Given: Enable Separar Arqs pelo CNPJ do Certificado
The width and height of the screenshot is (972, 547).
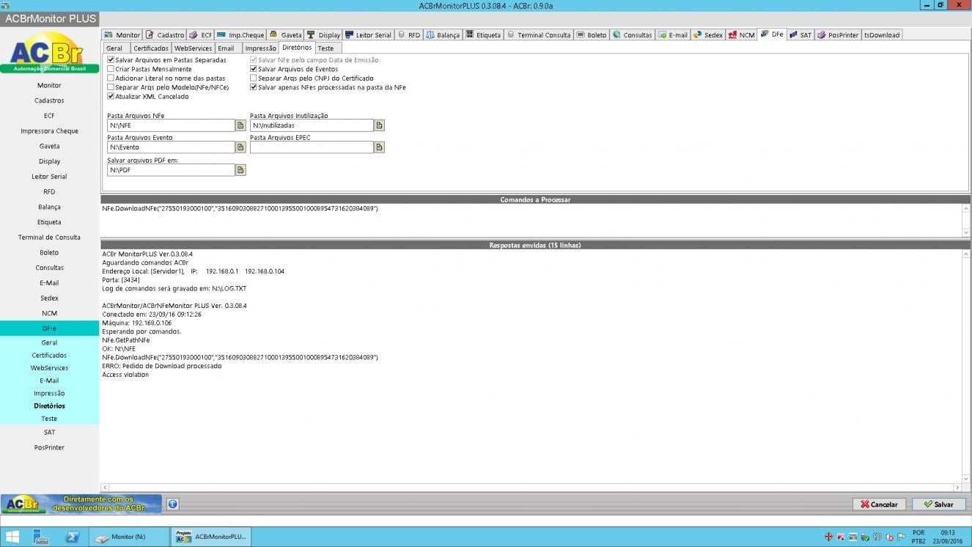Looking at the screenshot, I should tap(312, 78).
